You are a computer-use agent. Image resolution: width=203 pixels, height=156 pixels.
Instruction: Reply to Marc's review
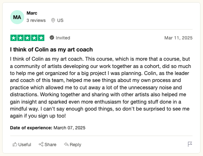tap(73, 145)
